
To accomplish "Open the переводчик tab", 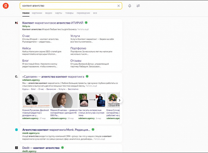I will 83,13.
